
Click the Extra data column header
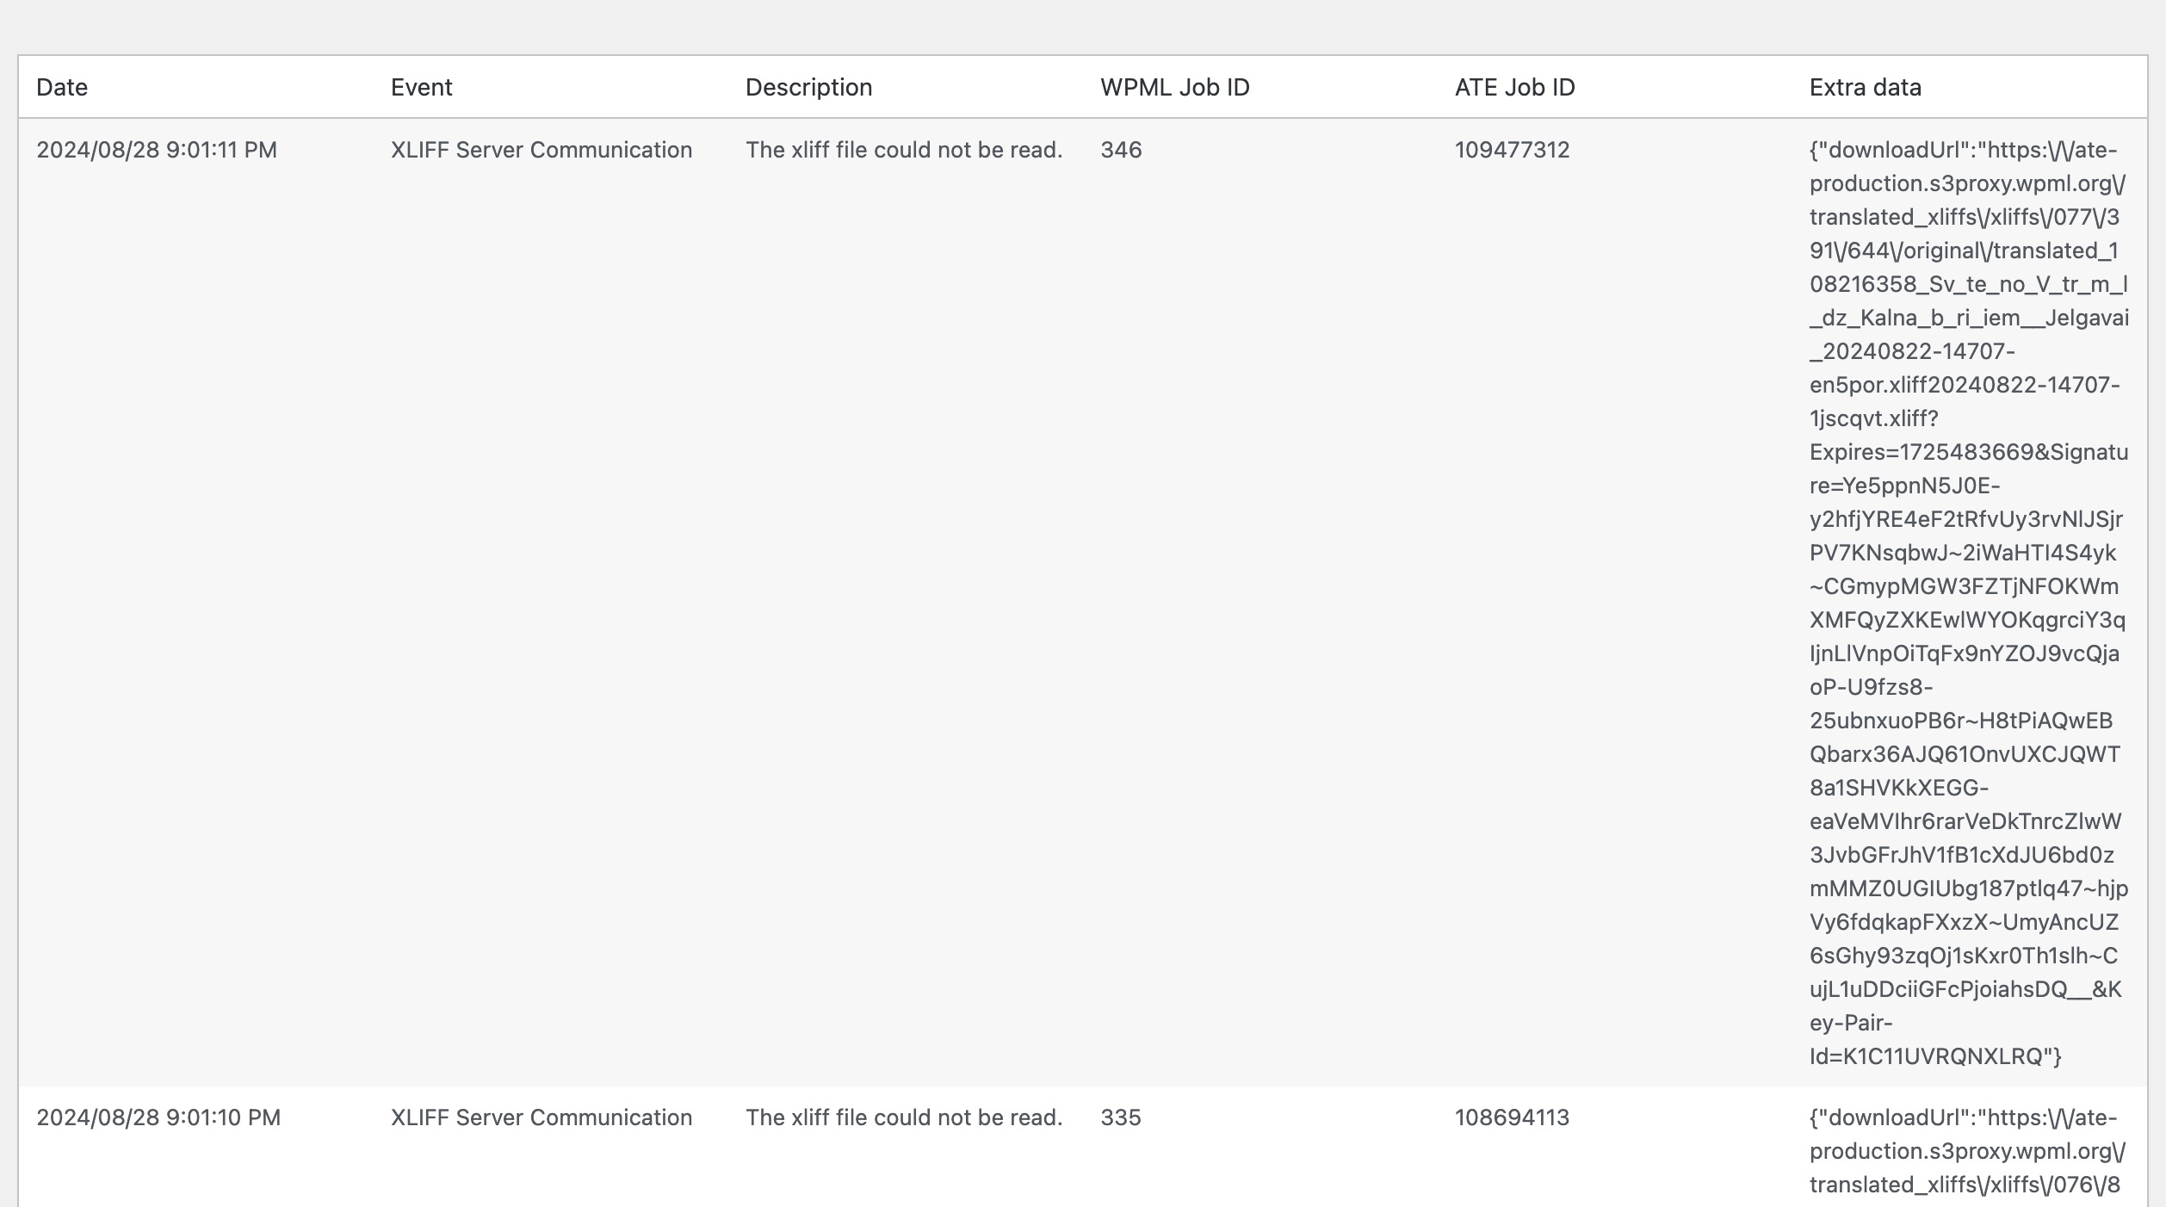1865,88
